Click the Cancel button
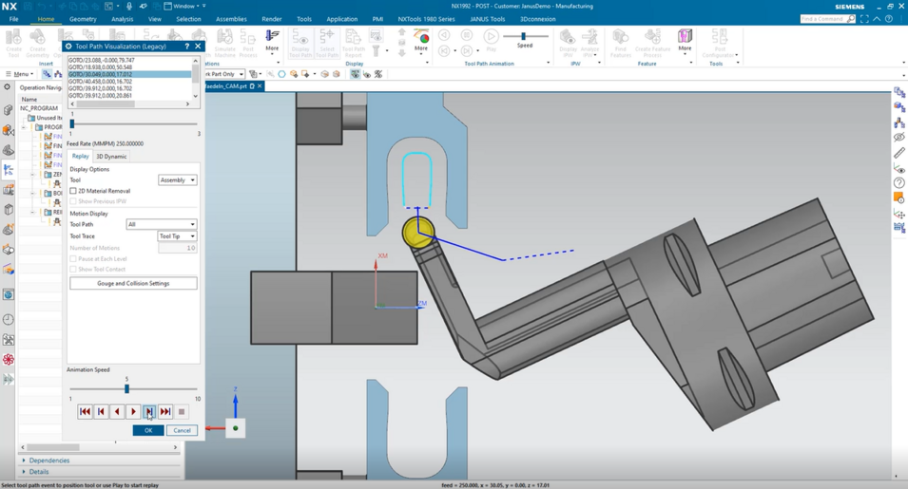The height and width of the screenshot is (489, 908). [x=182, y=430]
